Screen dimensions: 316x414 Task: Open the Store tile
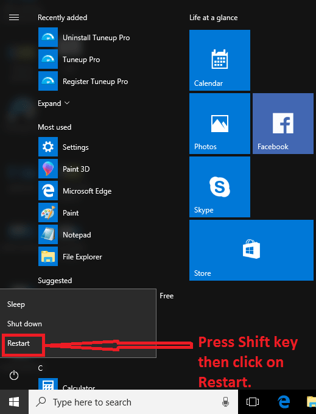(x=251, y=250)
